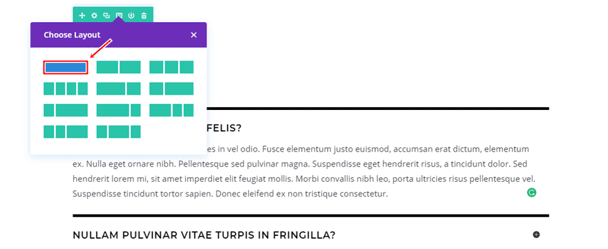This screenshot has width=608, height=249.
Task: Click the duplicate row icon
Action: coord(106,15)
